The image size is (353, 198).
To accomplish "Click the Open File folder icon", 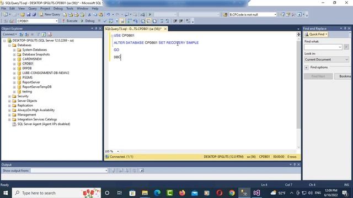I will coord(23,15).
